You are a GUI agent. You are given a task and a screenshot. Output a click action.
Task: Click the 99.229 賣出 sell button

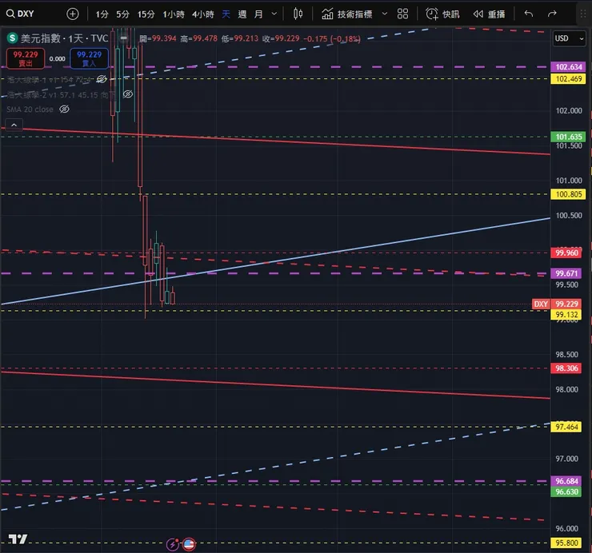click(26, 58)
